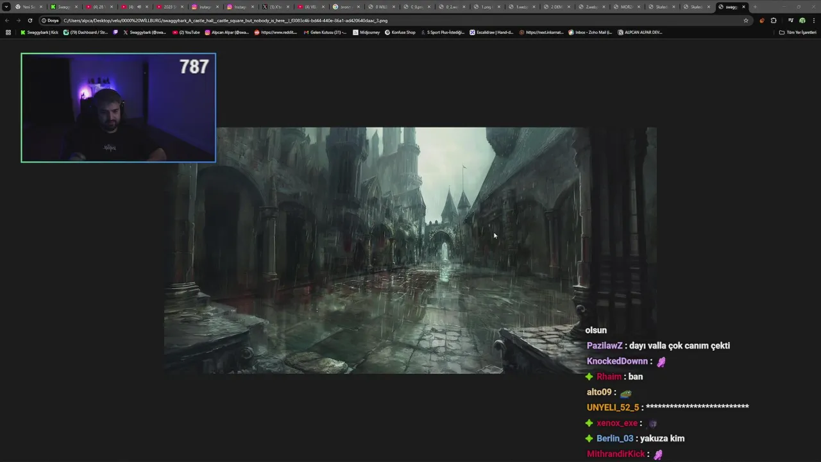Reload the current page
The height and width of the screenshot is (462, 821).
[x=30, y=21]
